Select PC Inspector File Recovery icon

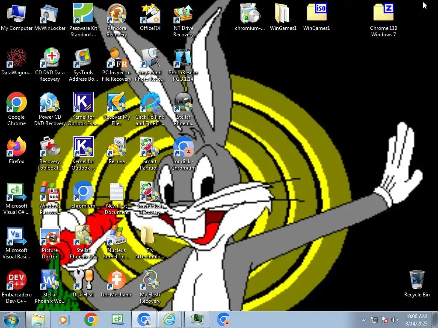click(117, 65)
